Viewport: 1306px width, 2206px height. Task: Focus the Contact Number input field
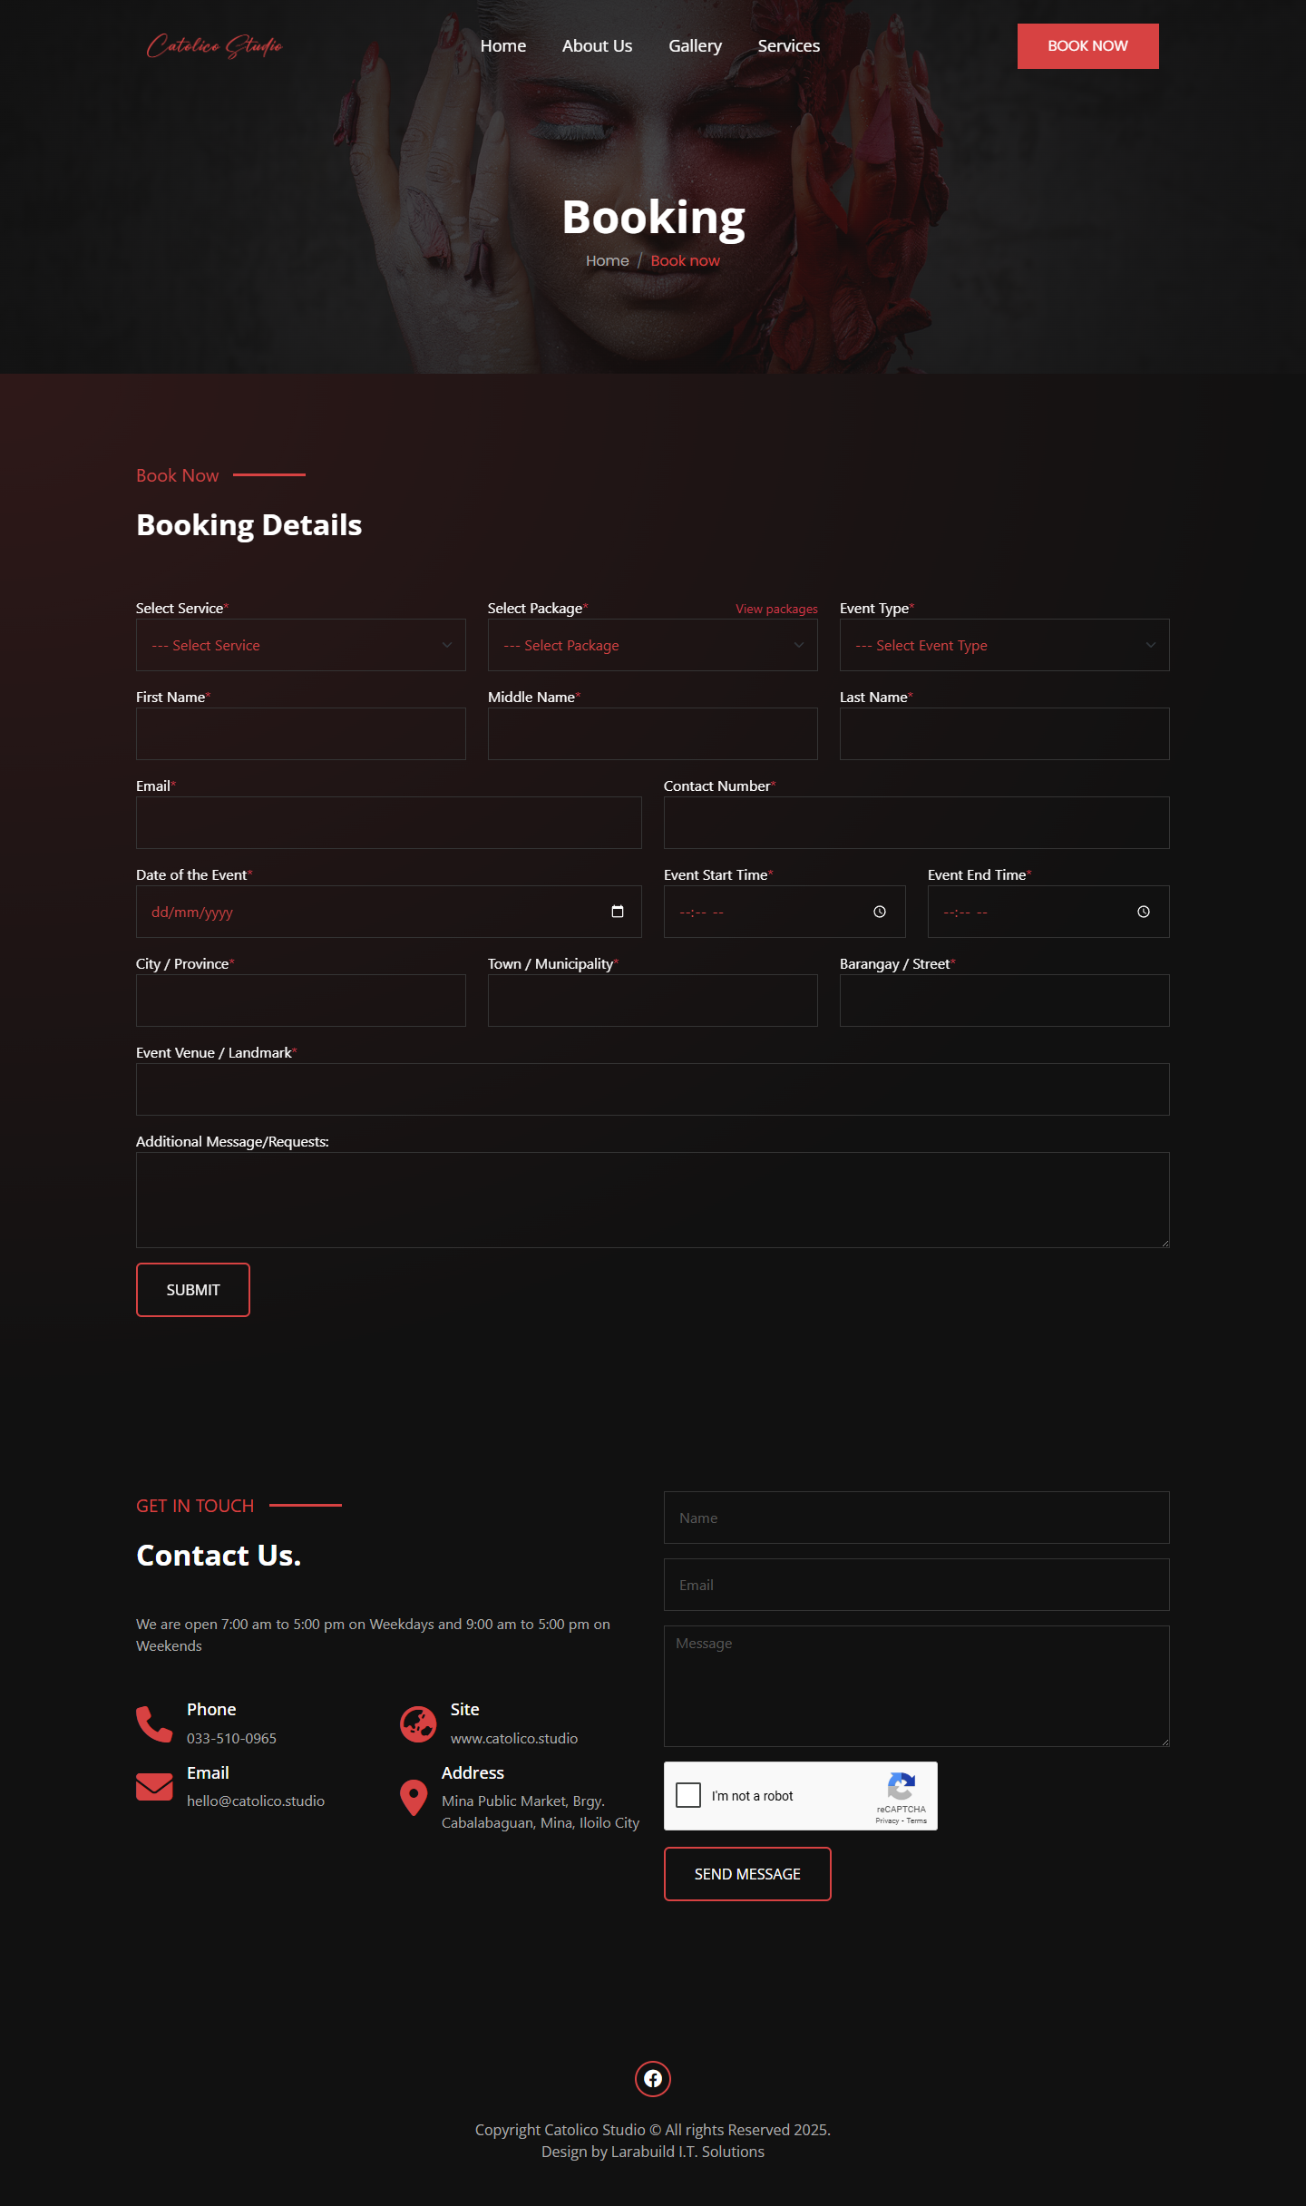click(x=917, y=823)
